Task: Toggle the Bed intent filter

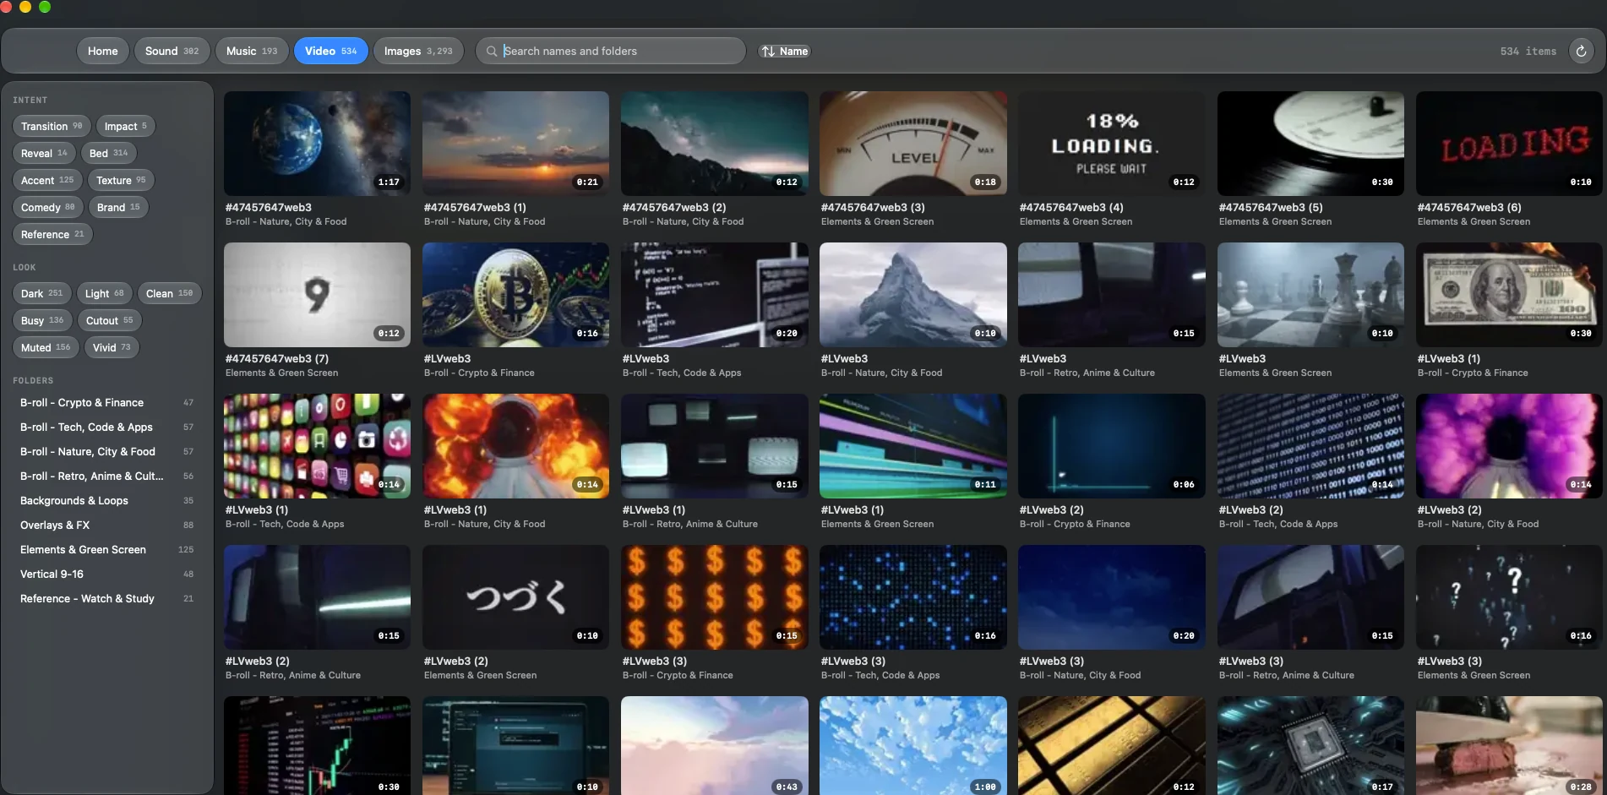Action: coord(108,153)
